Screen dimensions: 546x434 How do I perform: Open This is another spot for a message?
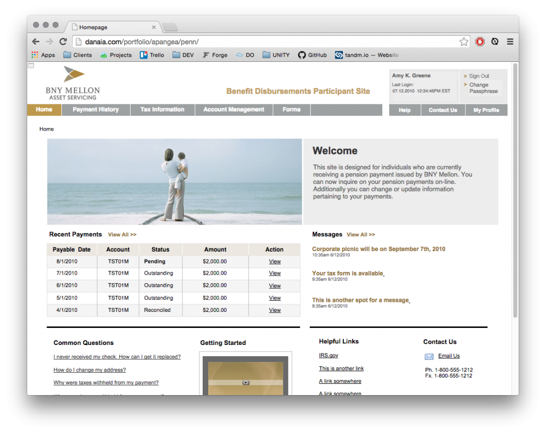tap(360, 300)
